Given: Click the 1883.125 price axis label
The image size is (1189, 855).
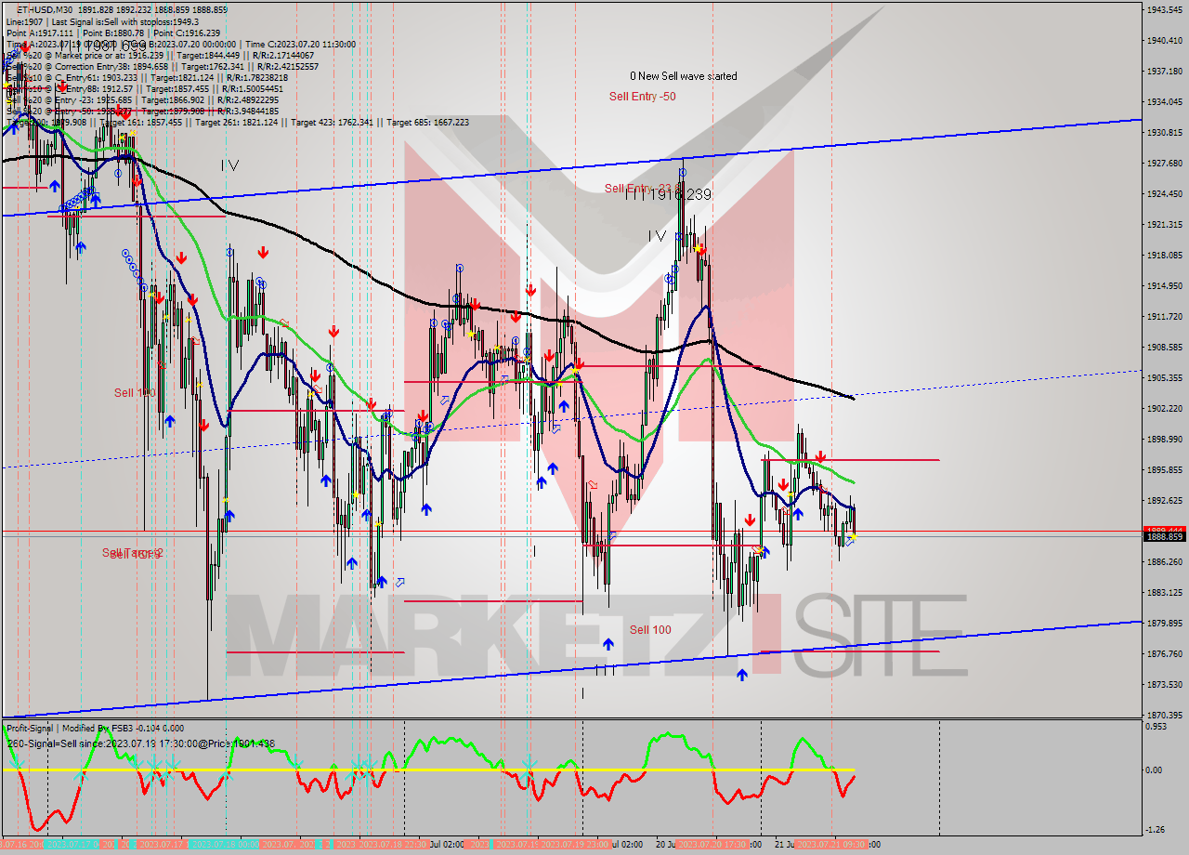Looking at the screenshot, I should (1164, 592).
